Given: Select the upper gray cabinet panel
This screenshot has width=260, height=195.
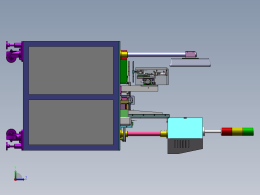Looking at the screenshot, I should point(71,70).
